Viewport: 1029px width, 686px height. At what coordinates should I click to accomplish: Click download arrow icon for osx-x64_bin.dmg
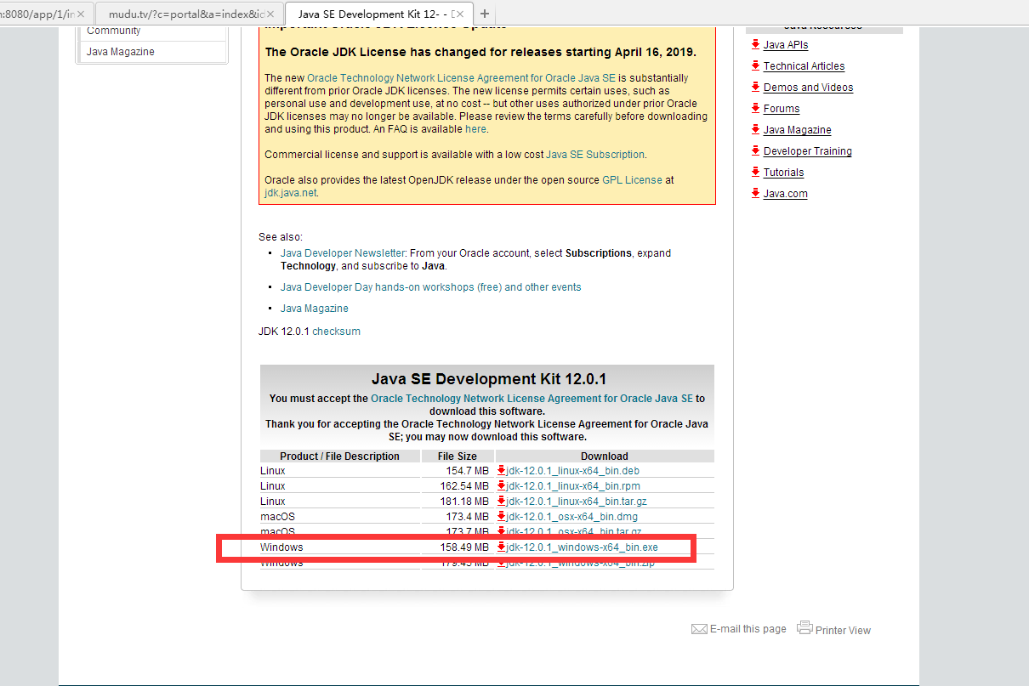[x=502, y=516]
